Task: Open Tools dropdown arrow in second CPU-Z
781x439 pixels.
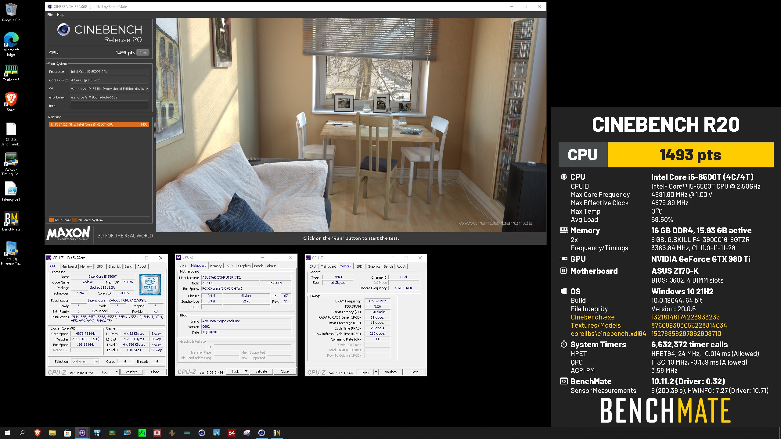Action: pos(246,371)
